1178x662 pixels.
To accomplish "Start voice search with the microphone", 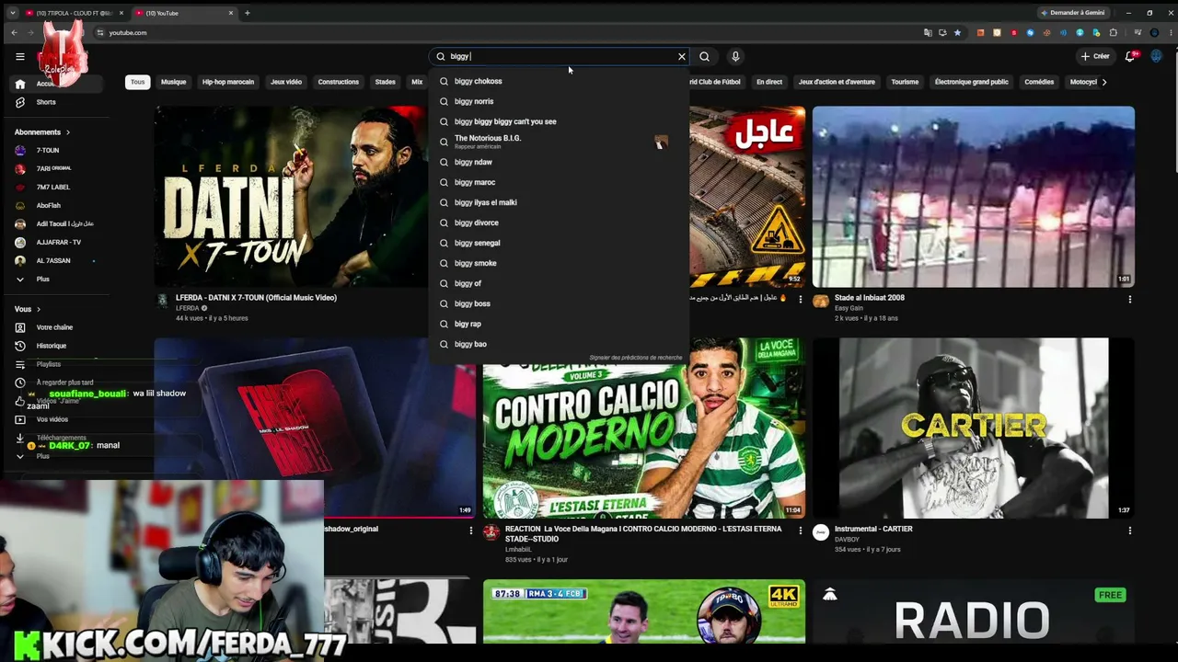I will 735,56.
